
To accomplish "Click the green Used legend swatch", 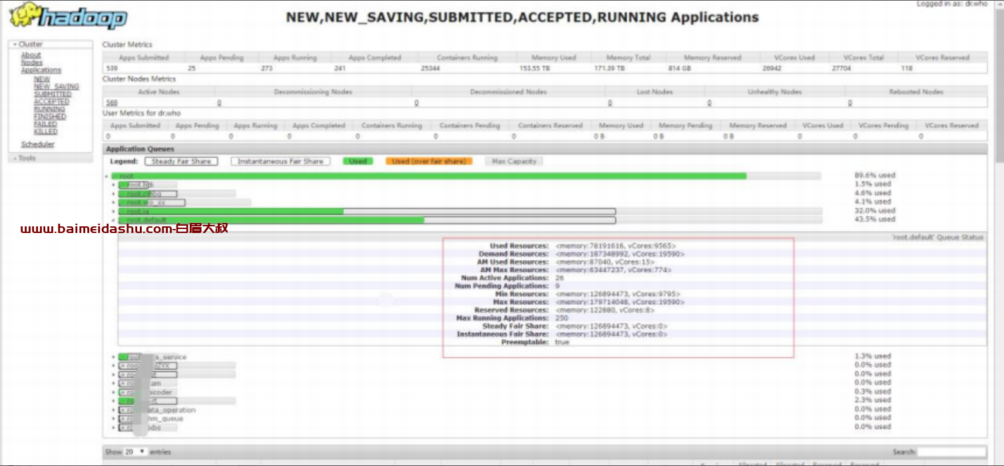I will click(x=358, y=161).
